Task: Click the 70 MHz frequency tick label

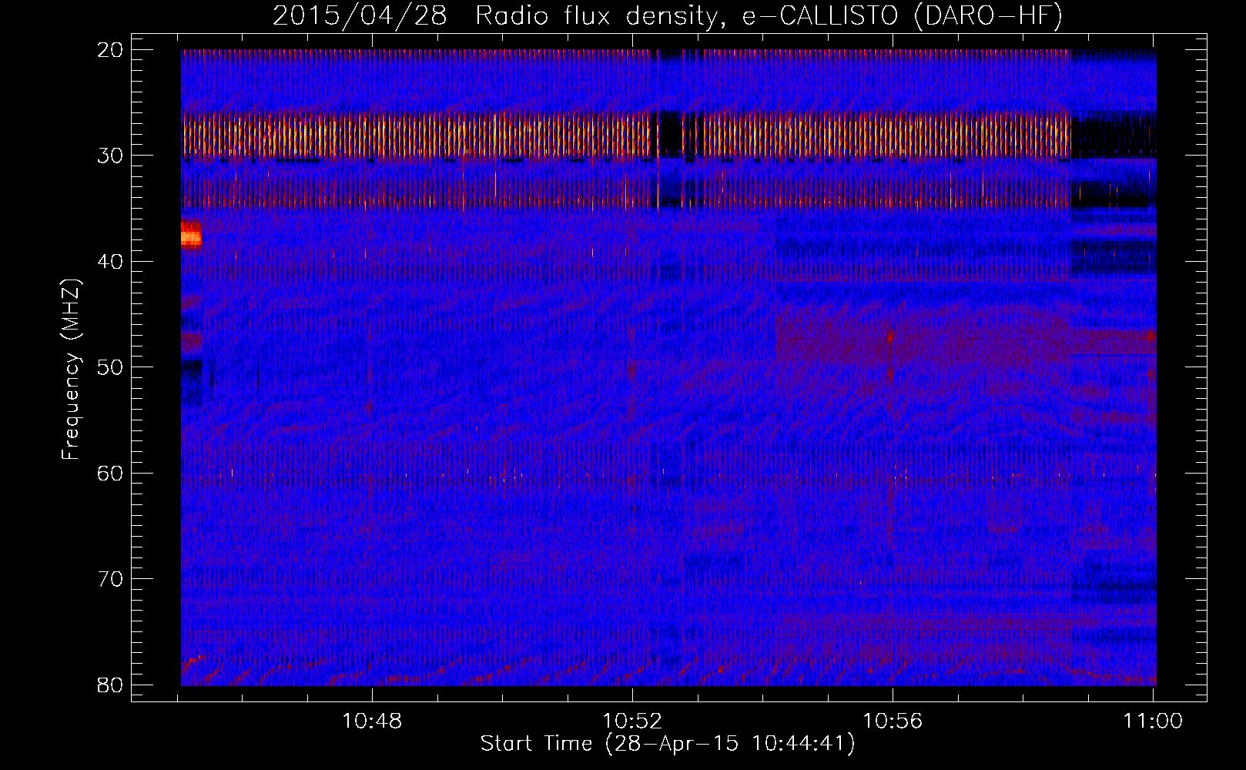Action: tap(110, 579)
